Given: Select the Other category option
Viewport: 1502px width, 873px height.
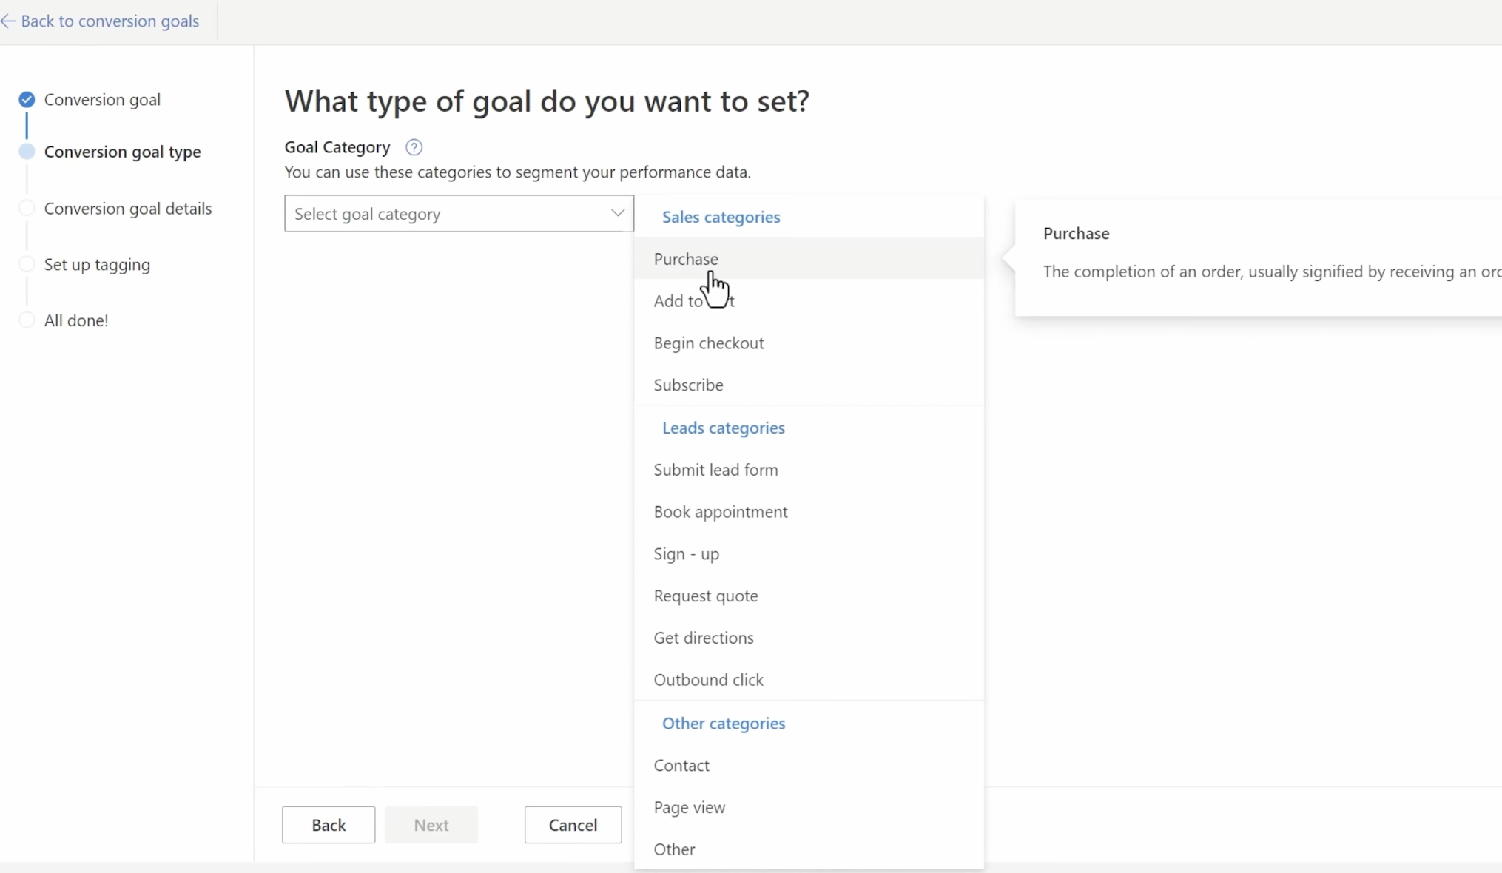Looking at the screenshot, I should [x=809, y=849].
